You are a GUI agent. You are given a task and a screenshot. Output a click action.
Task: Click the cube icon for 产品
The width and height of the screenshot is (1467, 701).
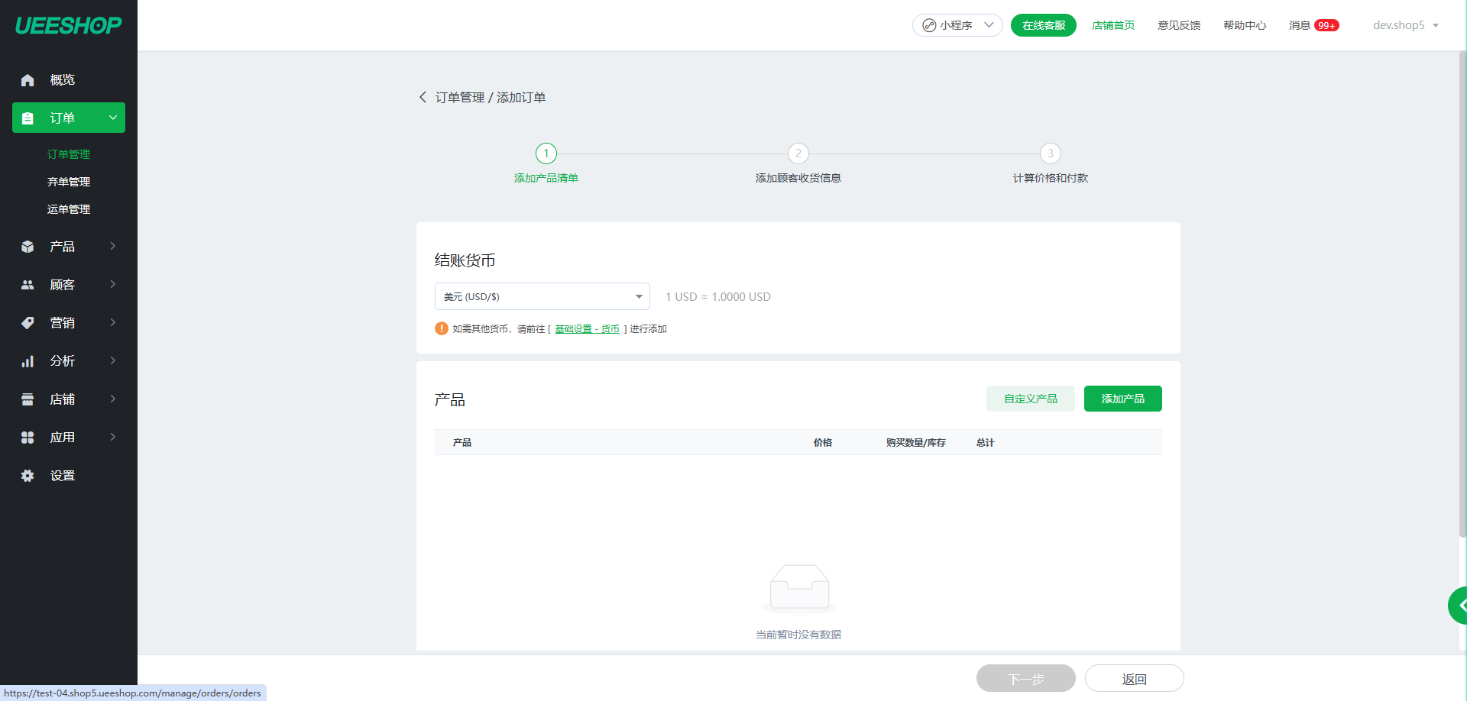click(28, 247)
